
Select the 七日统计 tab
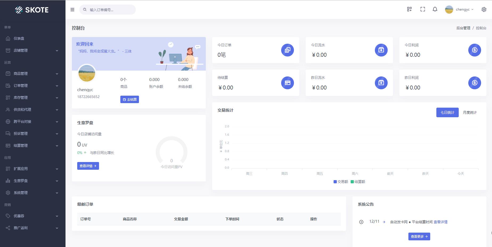(447, 112)
